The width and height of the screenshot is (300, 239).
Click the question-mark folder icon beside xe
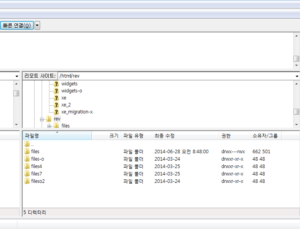tap(56, 98)
